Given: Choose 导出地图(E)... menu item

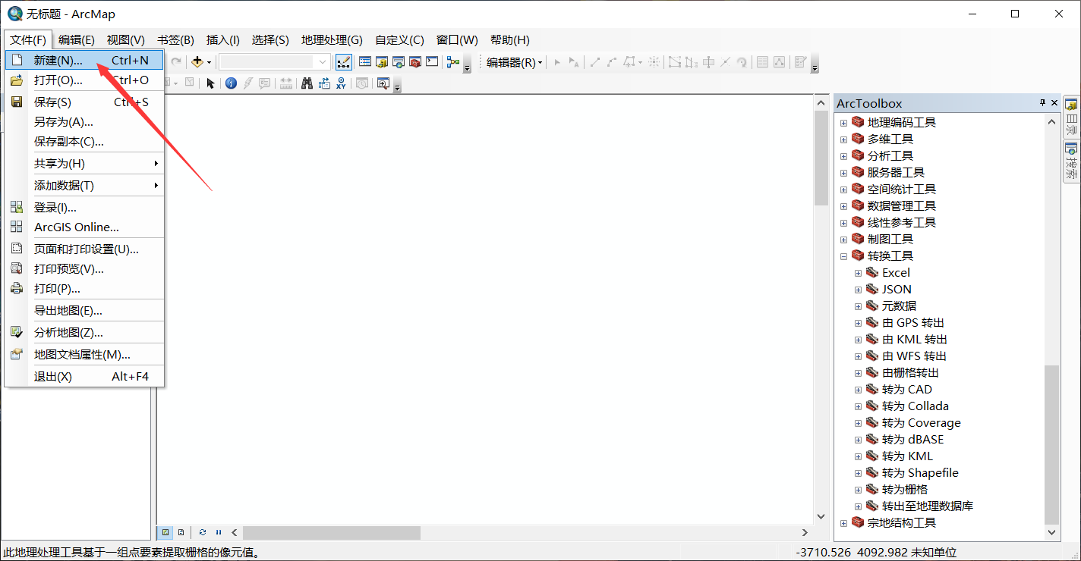Looking at the screenshot, I should [84, 310].
